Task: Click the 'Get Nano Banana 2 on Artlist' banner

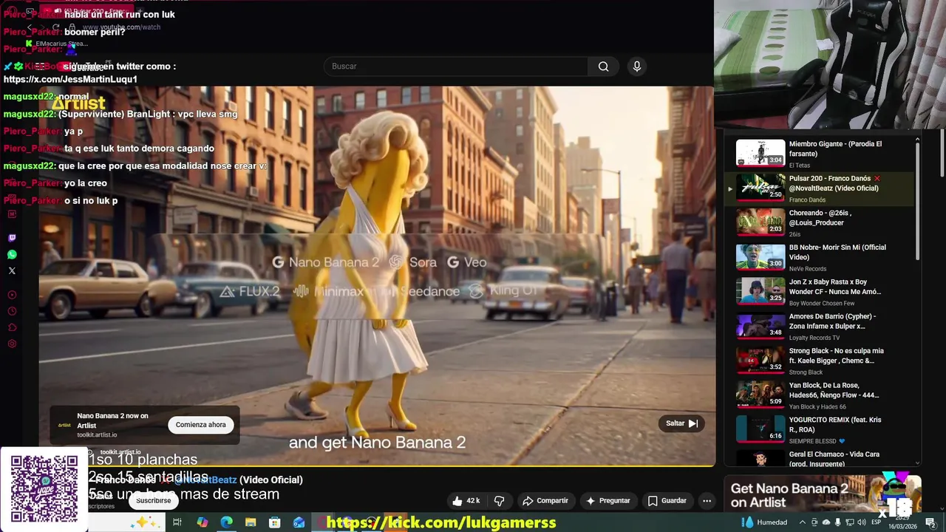Action: (822, 495)
